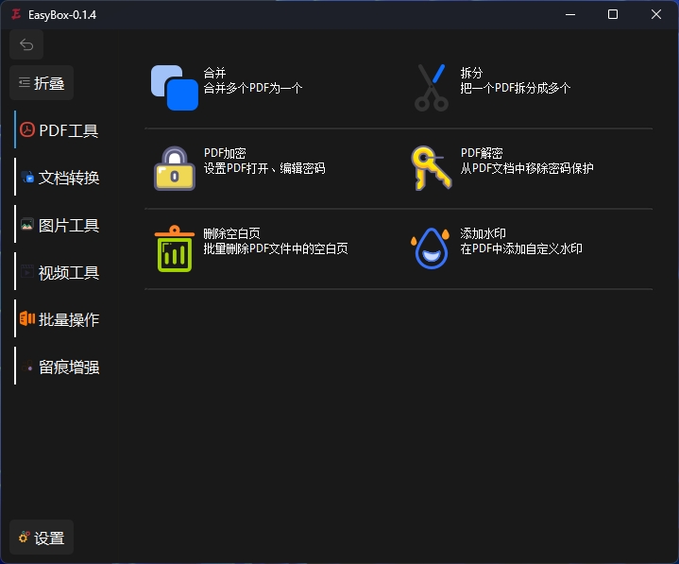Screen dimensions: 679x564
Task: Maximize the EasyBox window
Action: 613,15
